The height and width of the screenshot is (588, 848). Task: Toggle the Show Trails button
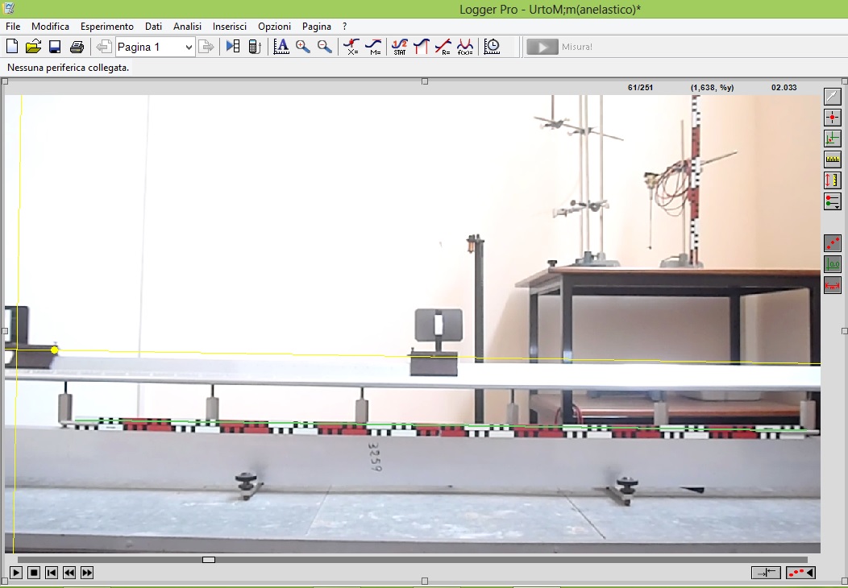tap(832, 242)
